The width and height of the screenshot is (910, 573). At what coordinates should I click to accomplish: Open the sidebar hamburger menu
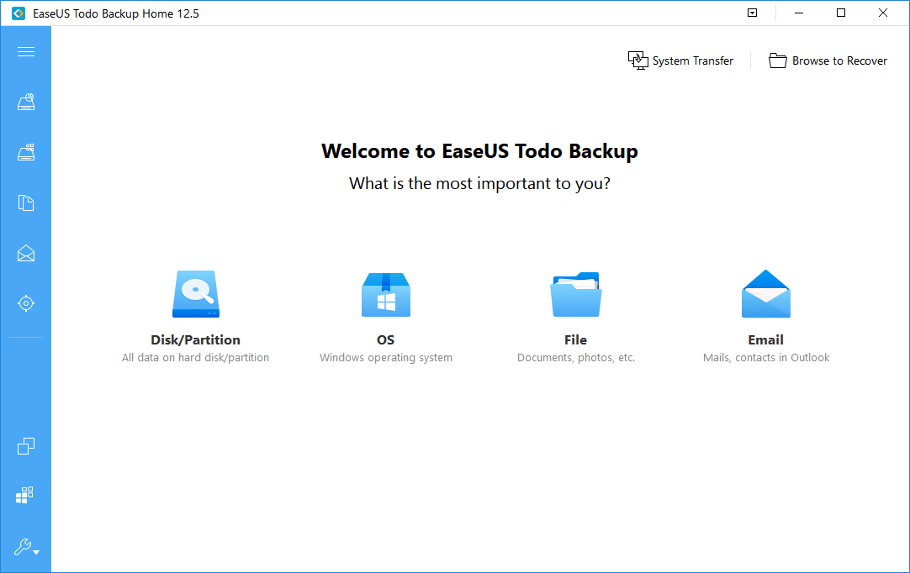click(x=25, y=51)
